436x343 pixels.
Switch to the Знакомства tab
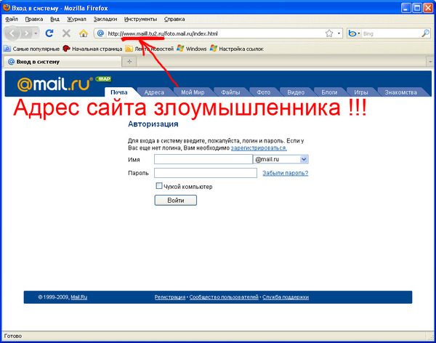(x=400, y=92)
